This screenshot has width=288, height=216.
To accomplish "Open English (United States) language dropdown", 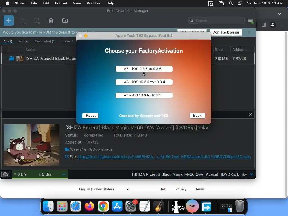I will (104, 189).
